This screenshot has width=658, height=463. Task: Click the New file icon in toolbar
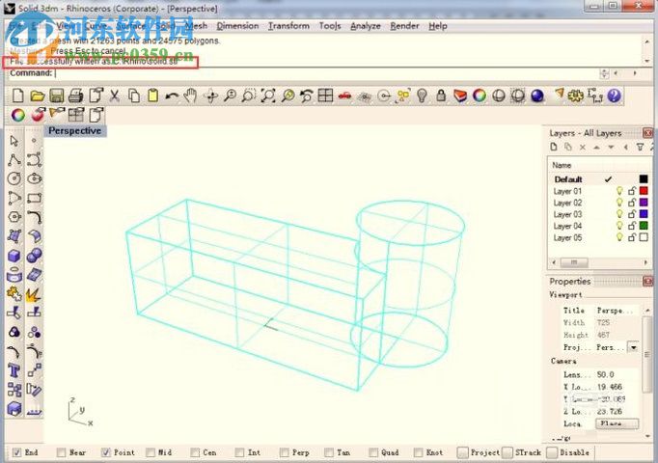point(17,95)
